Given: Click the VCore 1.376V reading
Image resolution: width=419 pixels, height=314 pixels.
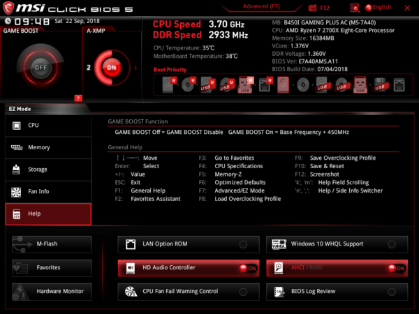Looking at the screenshot, I should click(x=291, y=46).
